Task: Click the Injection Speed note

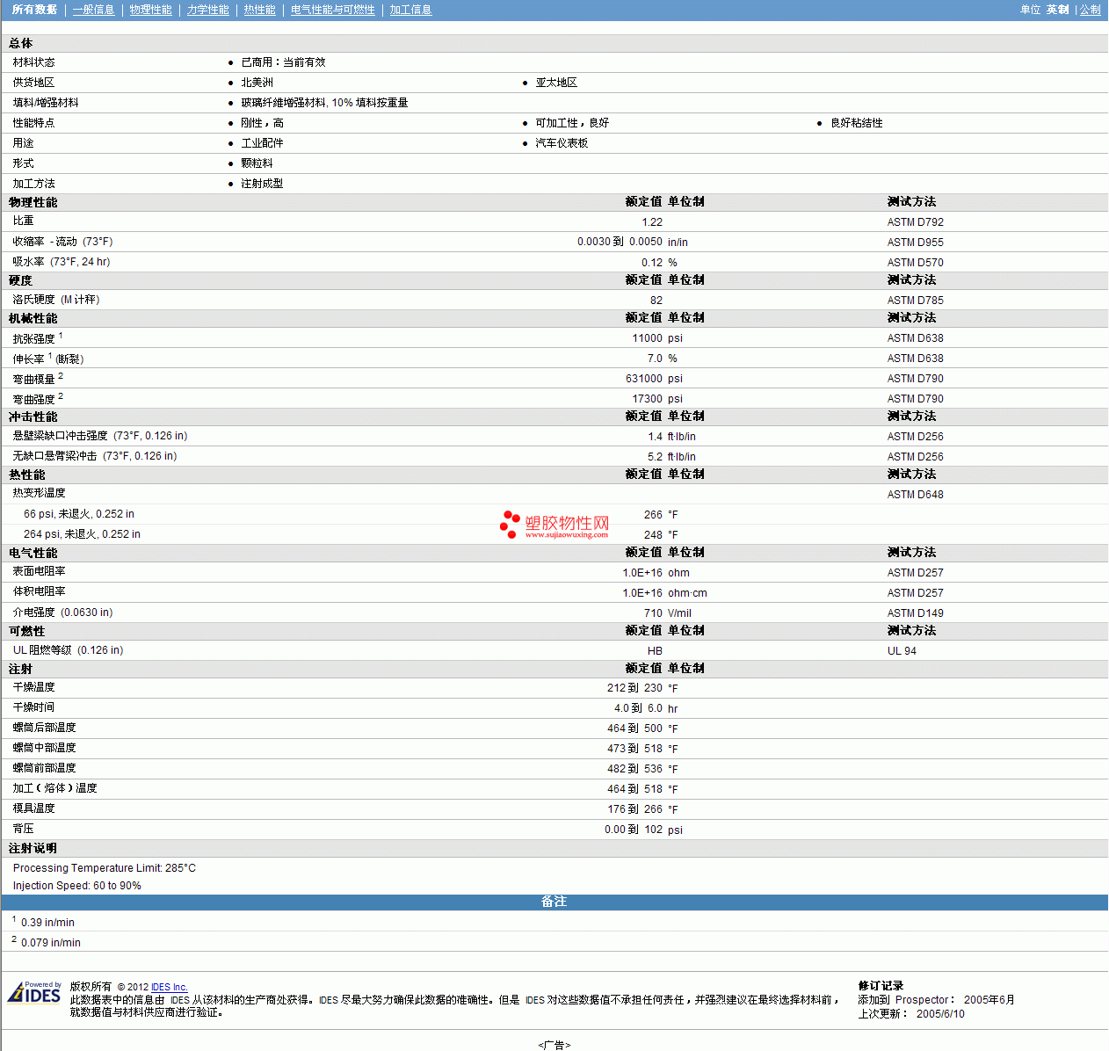Action: 77,886
